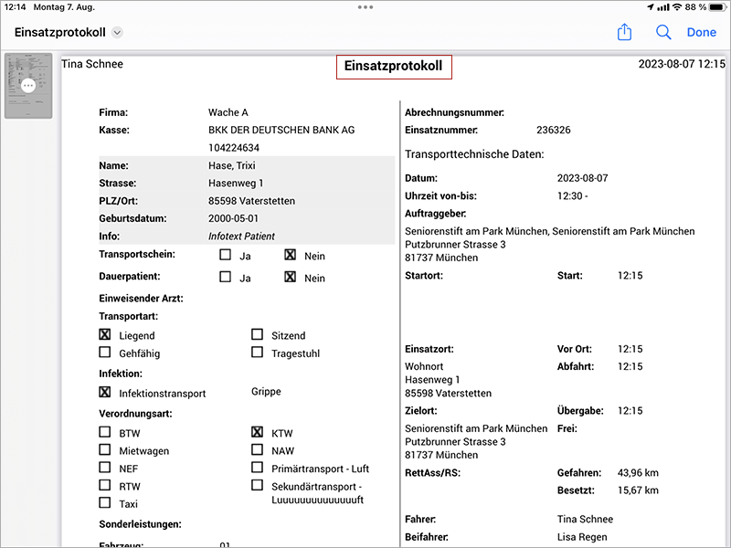Select the KTW Verordnungsart checkbox
Viewport: 731px width, 548px height.
[258, 433]
